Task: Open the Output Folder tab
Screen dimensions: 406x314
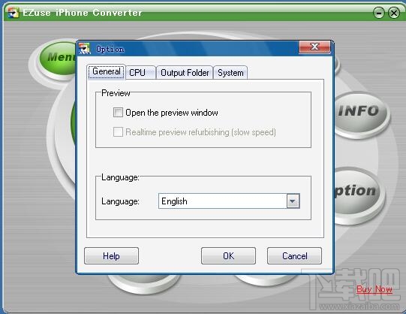Action: tap(185, 73)
